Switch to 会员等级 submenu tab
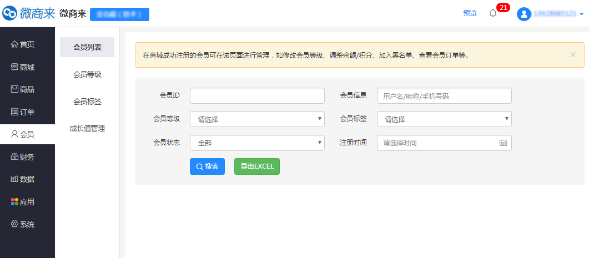This screenshot has height=258, width=589. click(x=87, y=74)
